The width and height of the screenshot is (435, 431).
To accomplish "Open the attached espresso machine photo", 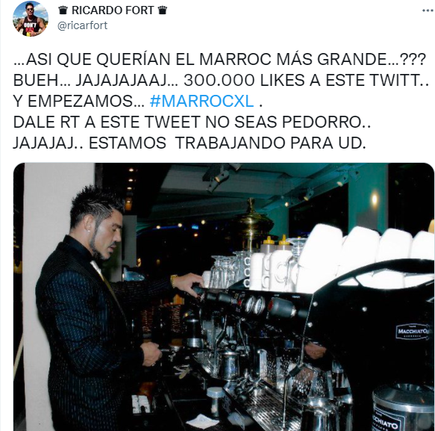I will [224, 297].
